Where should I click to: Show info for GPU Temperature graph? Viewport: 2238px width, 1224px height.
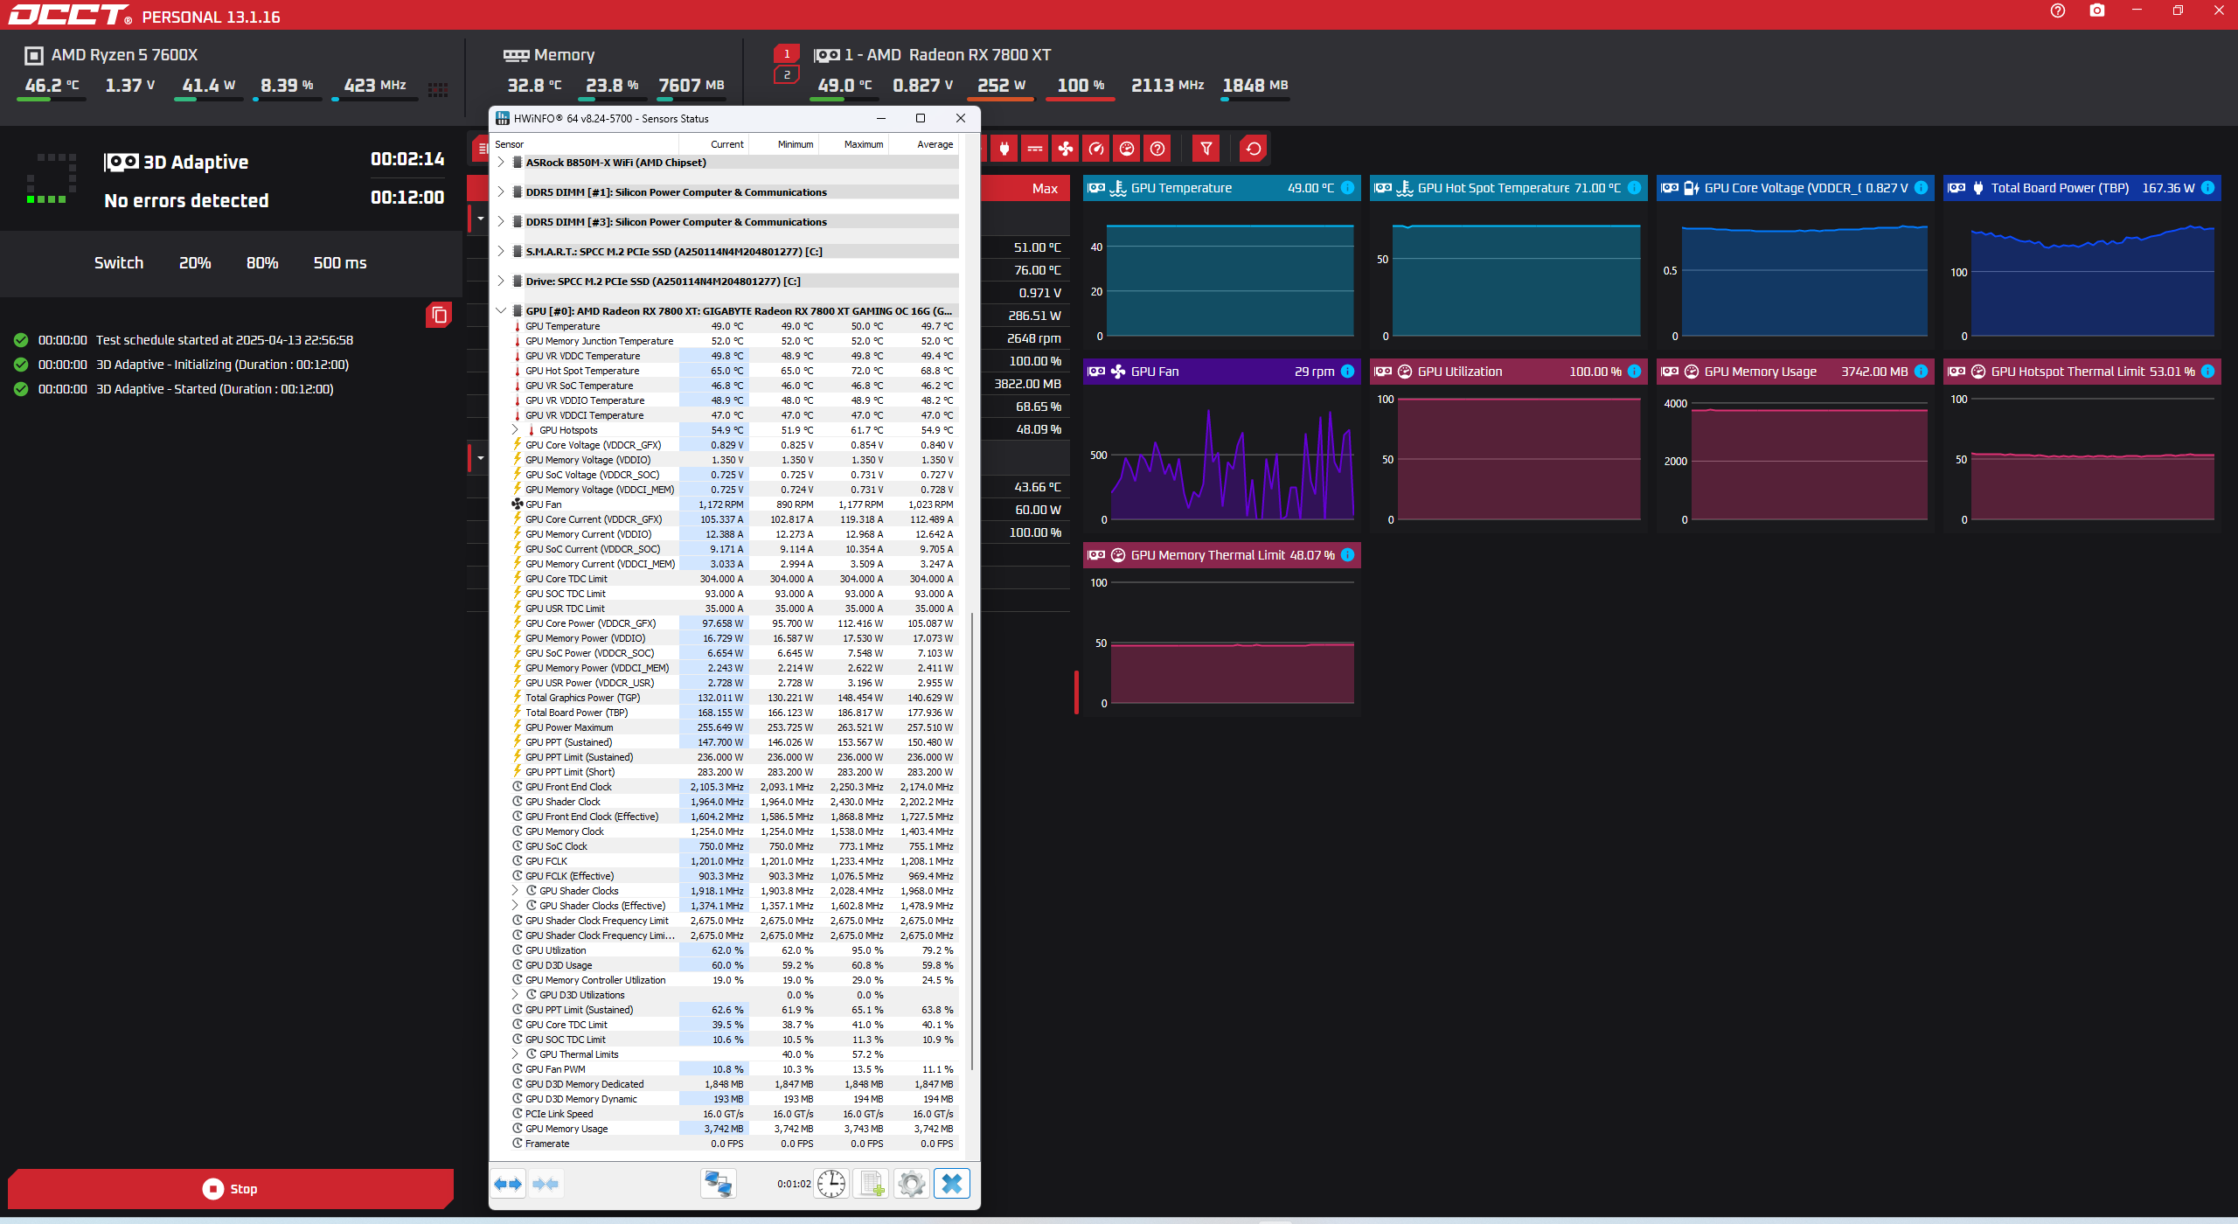click(x=1347, y=188)
